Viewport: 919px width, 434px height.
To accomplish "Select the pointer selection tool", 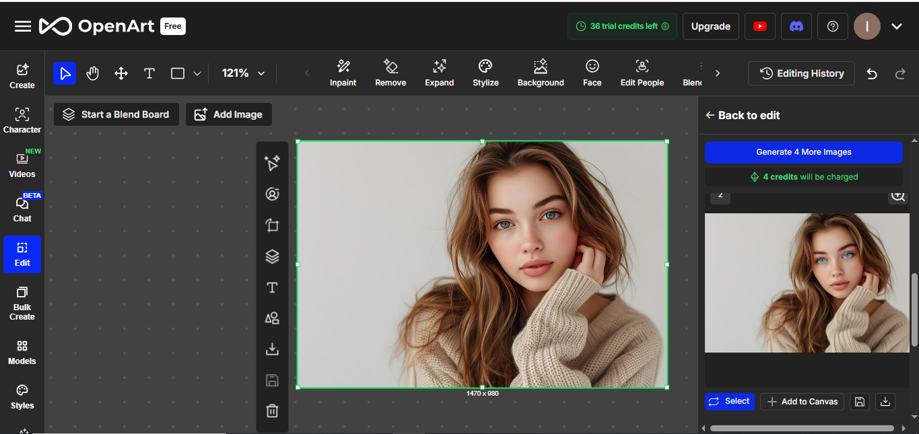I will click(x=65, y=73).
